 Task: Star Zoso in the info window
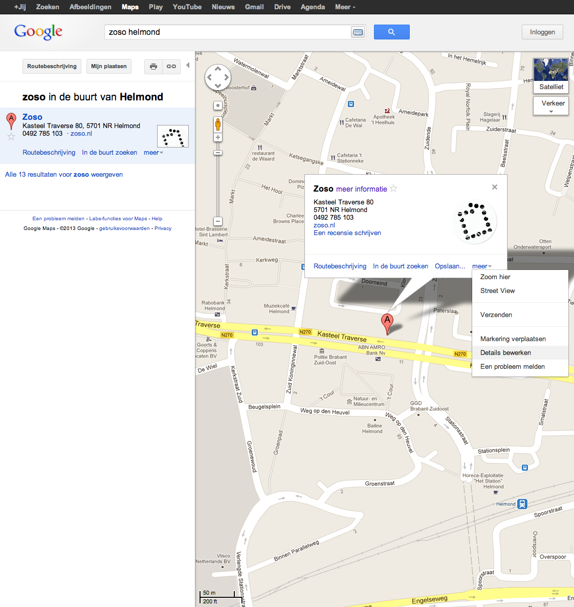393,188
